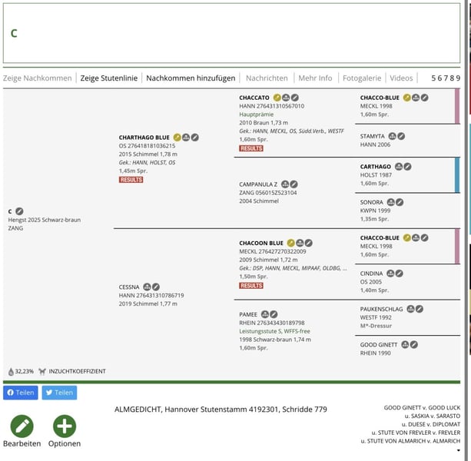Viewport: 471px width, 461px height.
Task: Open the Zeige Stutenlinie tab
Action: pos(109,78)
